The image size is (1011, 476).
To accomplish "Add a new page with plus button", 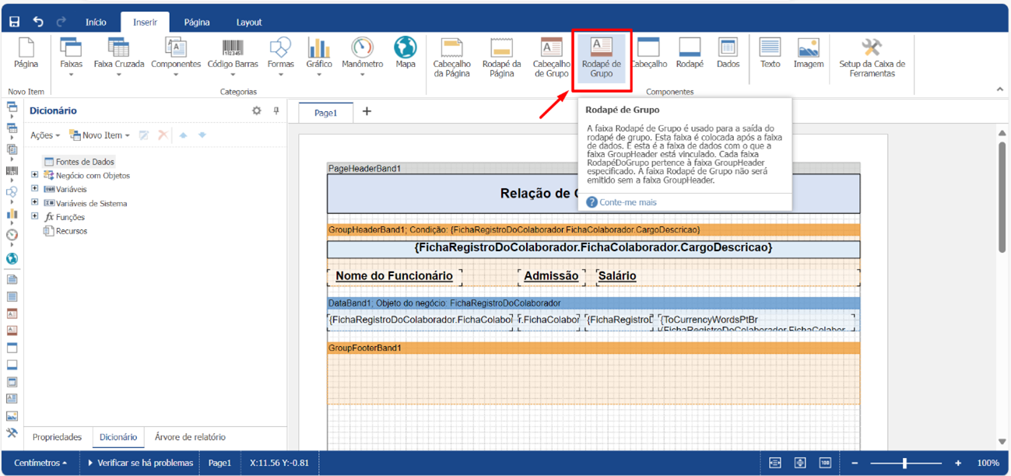I will (x=367, y=112).
